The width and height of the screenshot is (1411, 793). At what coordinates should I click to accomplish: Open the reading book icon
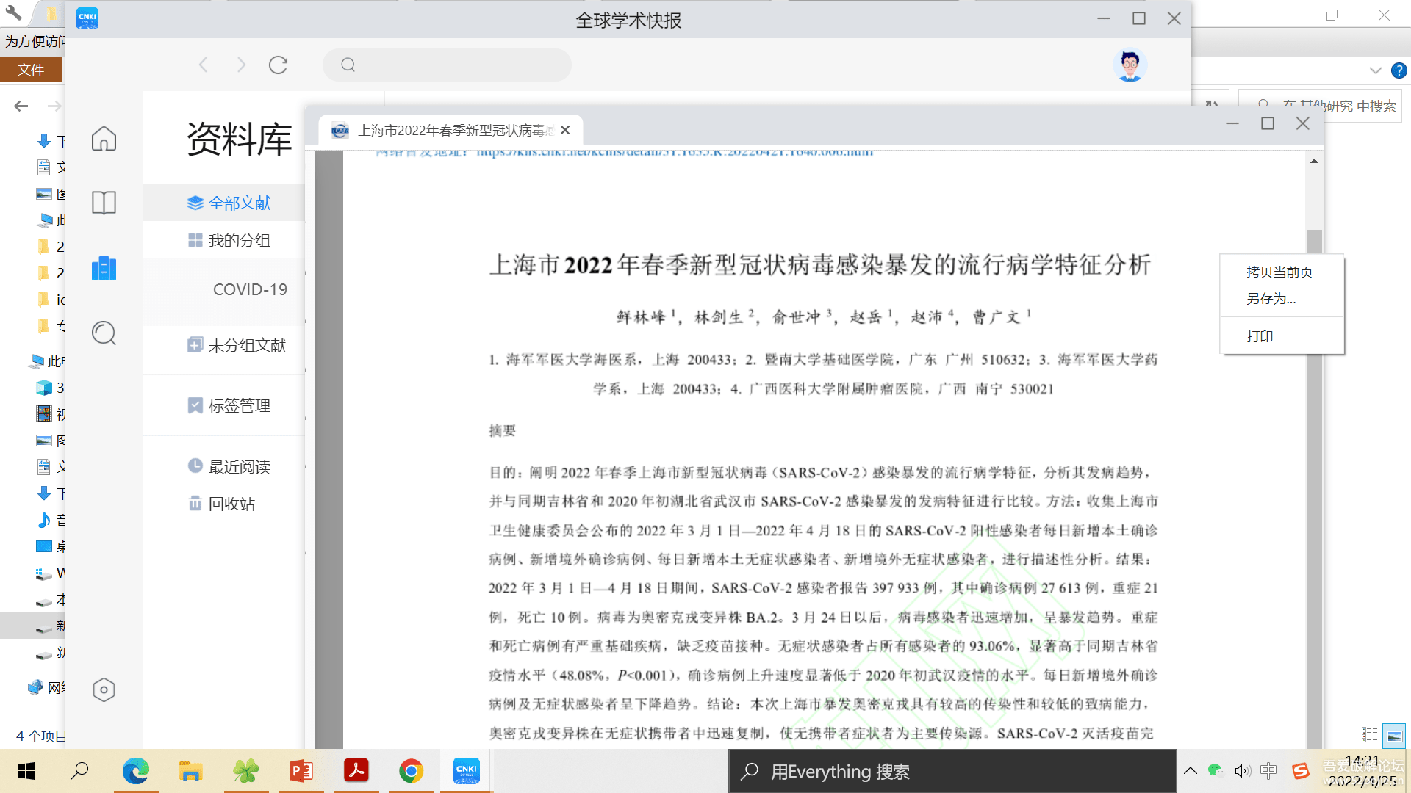click(x=104, y=202)
